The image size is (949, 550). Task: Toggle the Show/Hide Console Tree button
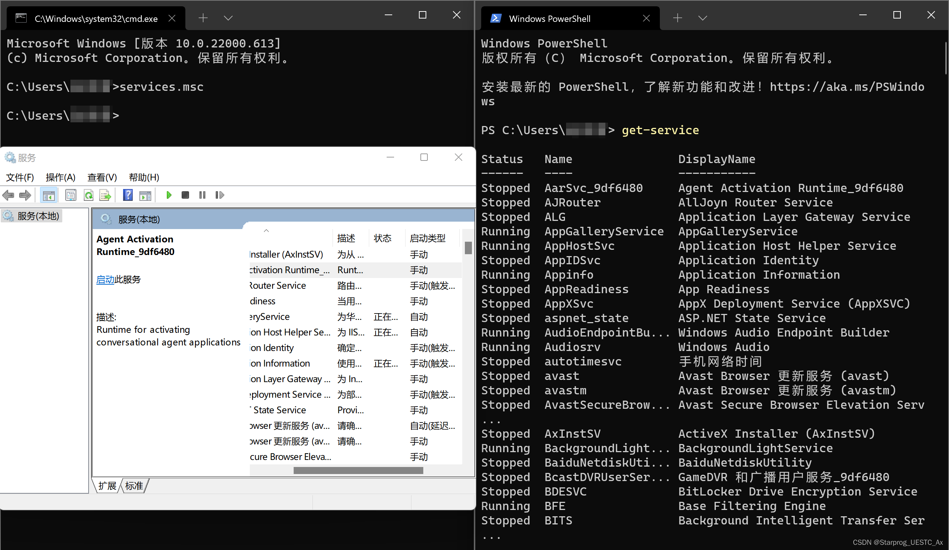point(49,195)
